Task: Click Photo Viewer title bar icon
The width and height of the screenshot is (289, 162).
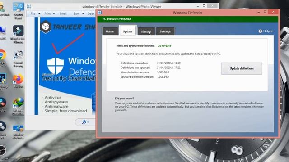Action: 29,7
